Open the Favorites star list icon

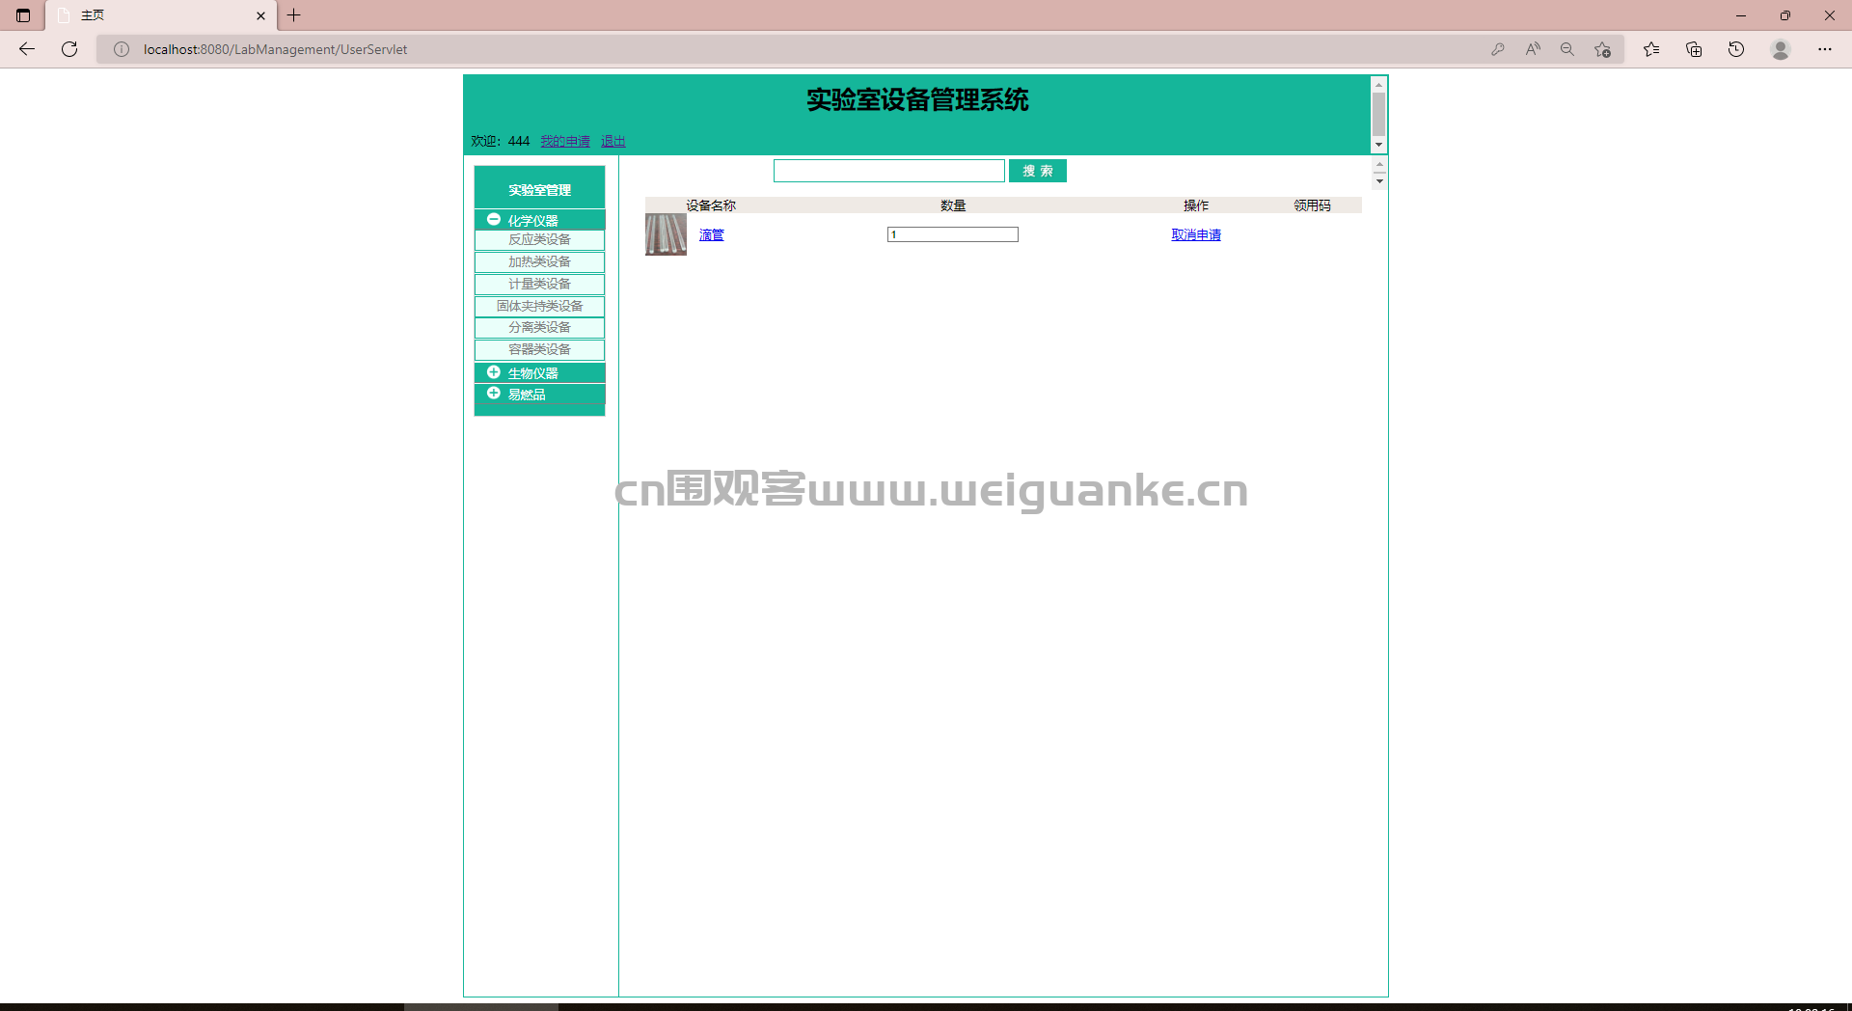coord(1651,49)
